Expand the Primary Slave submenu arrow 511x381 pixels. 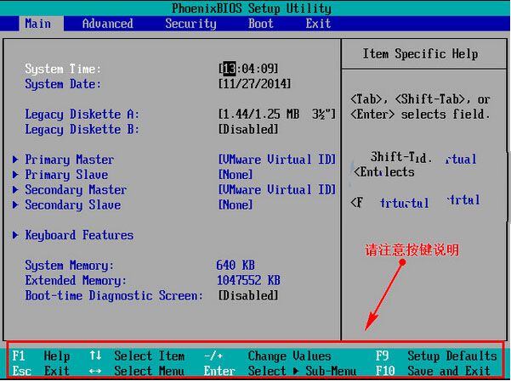tap(15, 175)
